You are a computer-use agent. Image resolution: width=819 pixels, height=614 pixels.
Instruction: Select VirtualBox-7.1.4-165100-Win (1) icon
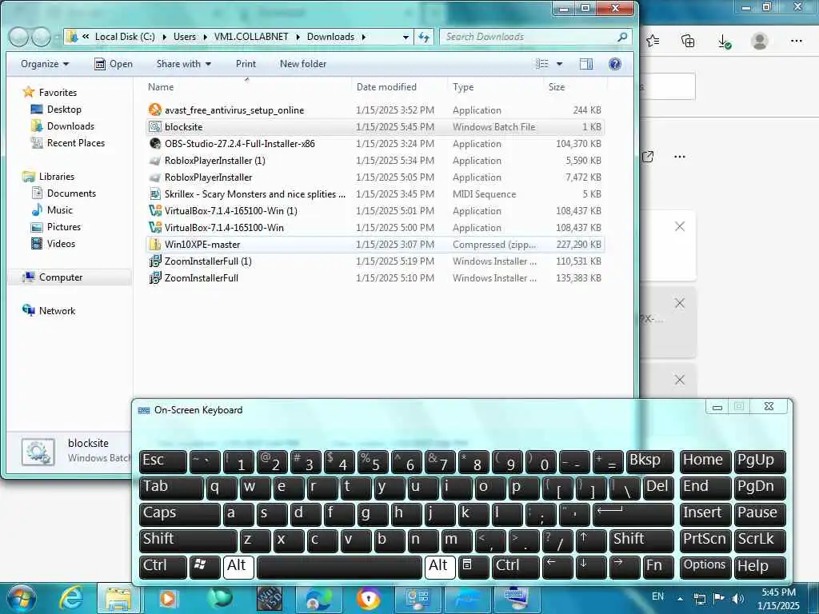point(154,210)
